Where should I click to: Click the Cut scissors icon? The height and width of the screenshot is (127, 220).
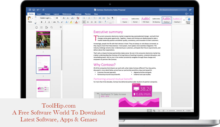36,17
